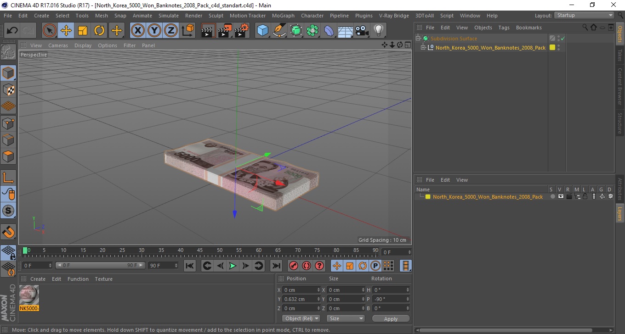This screenshot has width=625, height=334.
Task: Toggle layer visibility eye icon
Action: coord(561,196)
